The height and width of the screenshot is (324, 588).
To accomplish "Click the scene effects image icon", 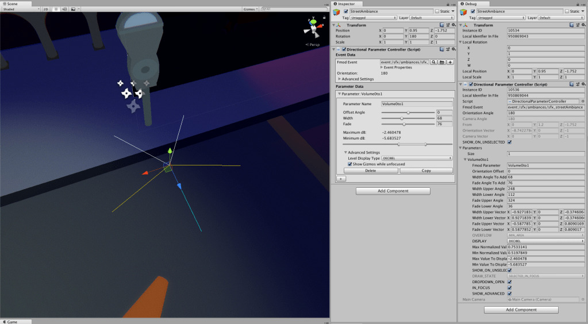I will 75,10.
